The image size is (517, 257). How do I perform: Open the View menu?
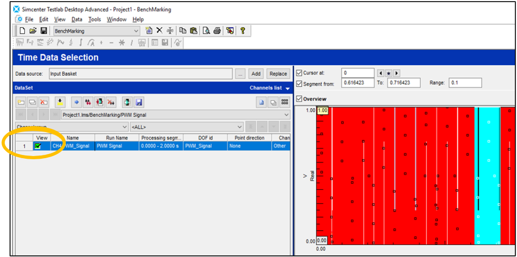tap(59, 19)
